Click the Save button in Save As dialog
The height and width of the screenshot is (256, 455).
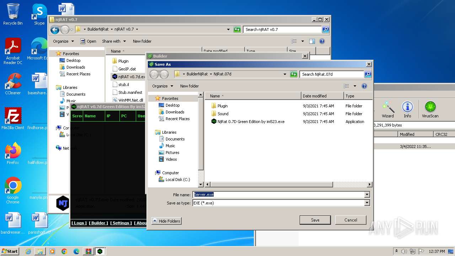point(315,220)
